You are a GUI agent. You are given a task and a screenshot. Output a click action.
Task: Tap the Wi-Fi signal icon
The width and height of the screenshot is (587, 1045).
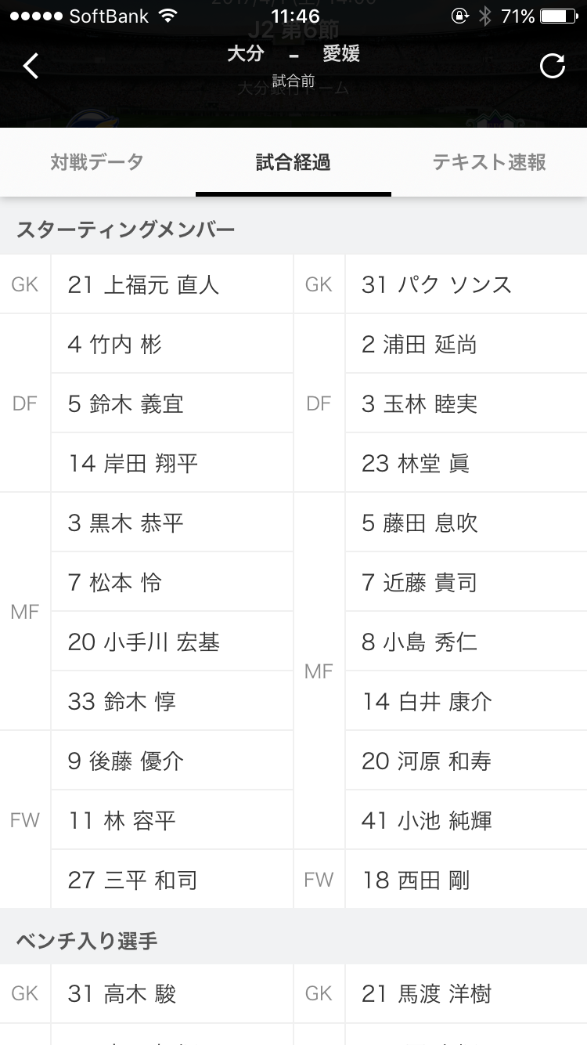click(167, 16)
